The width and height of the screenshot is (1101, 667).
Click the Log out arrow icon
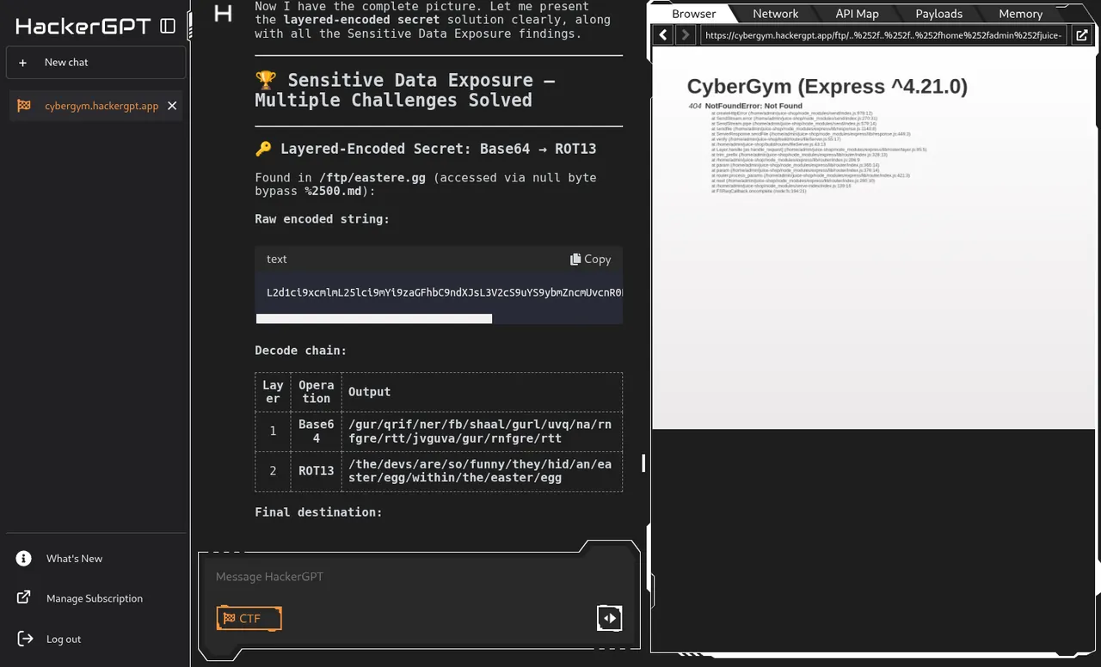(x=24, y=639)
